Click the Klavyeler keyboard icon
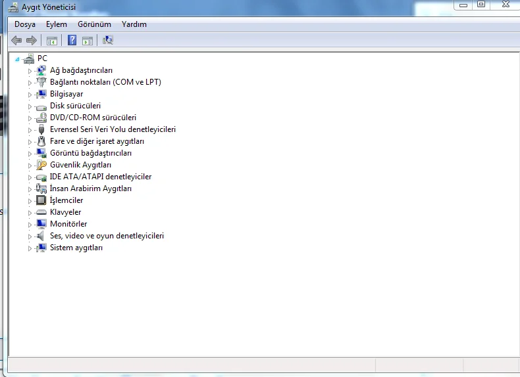520x377 pixels. tap(41, 212)
